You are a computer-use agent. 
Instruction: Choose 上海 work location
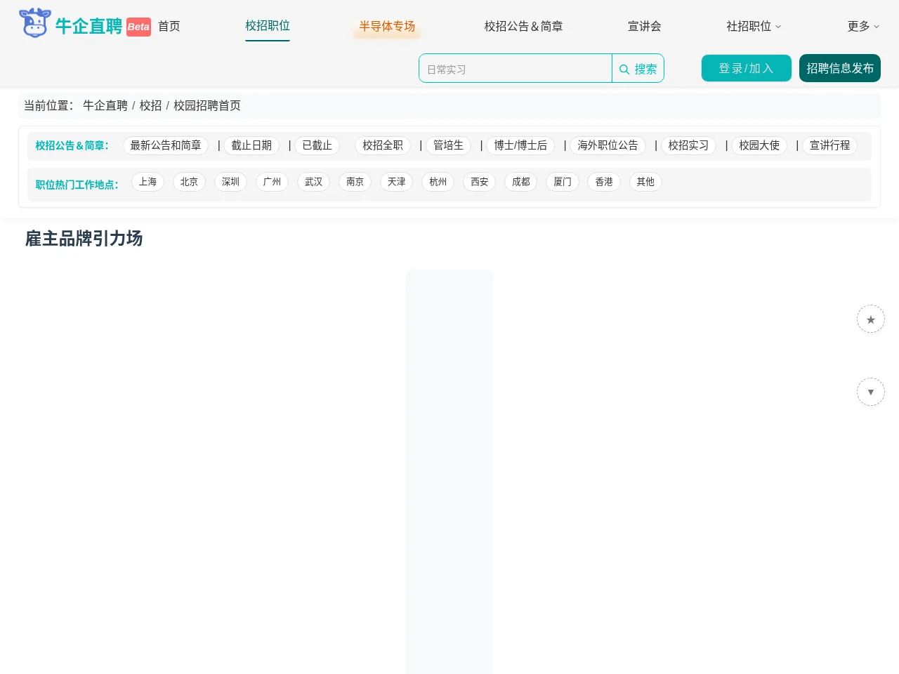click(x=147, y=182)
